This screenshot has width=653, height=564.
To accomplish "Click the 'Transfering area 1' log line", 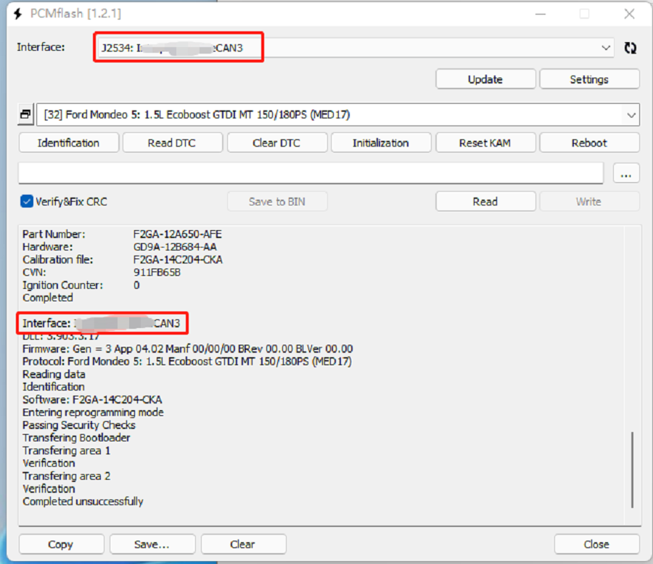I will 66,450.
